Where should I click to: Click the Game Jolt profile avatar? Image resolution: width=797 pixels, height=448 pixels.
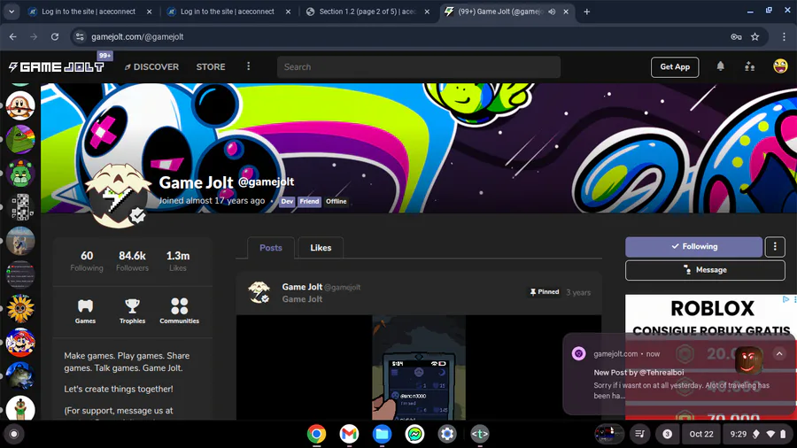point(117,196)
